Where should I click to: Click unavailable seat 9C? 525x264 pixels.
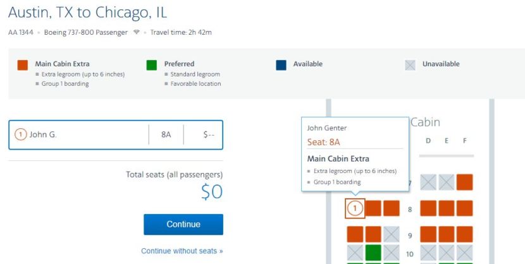click(392, 234)
